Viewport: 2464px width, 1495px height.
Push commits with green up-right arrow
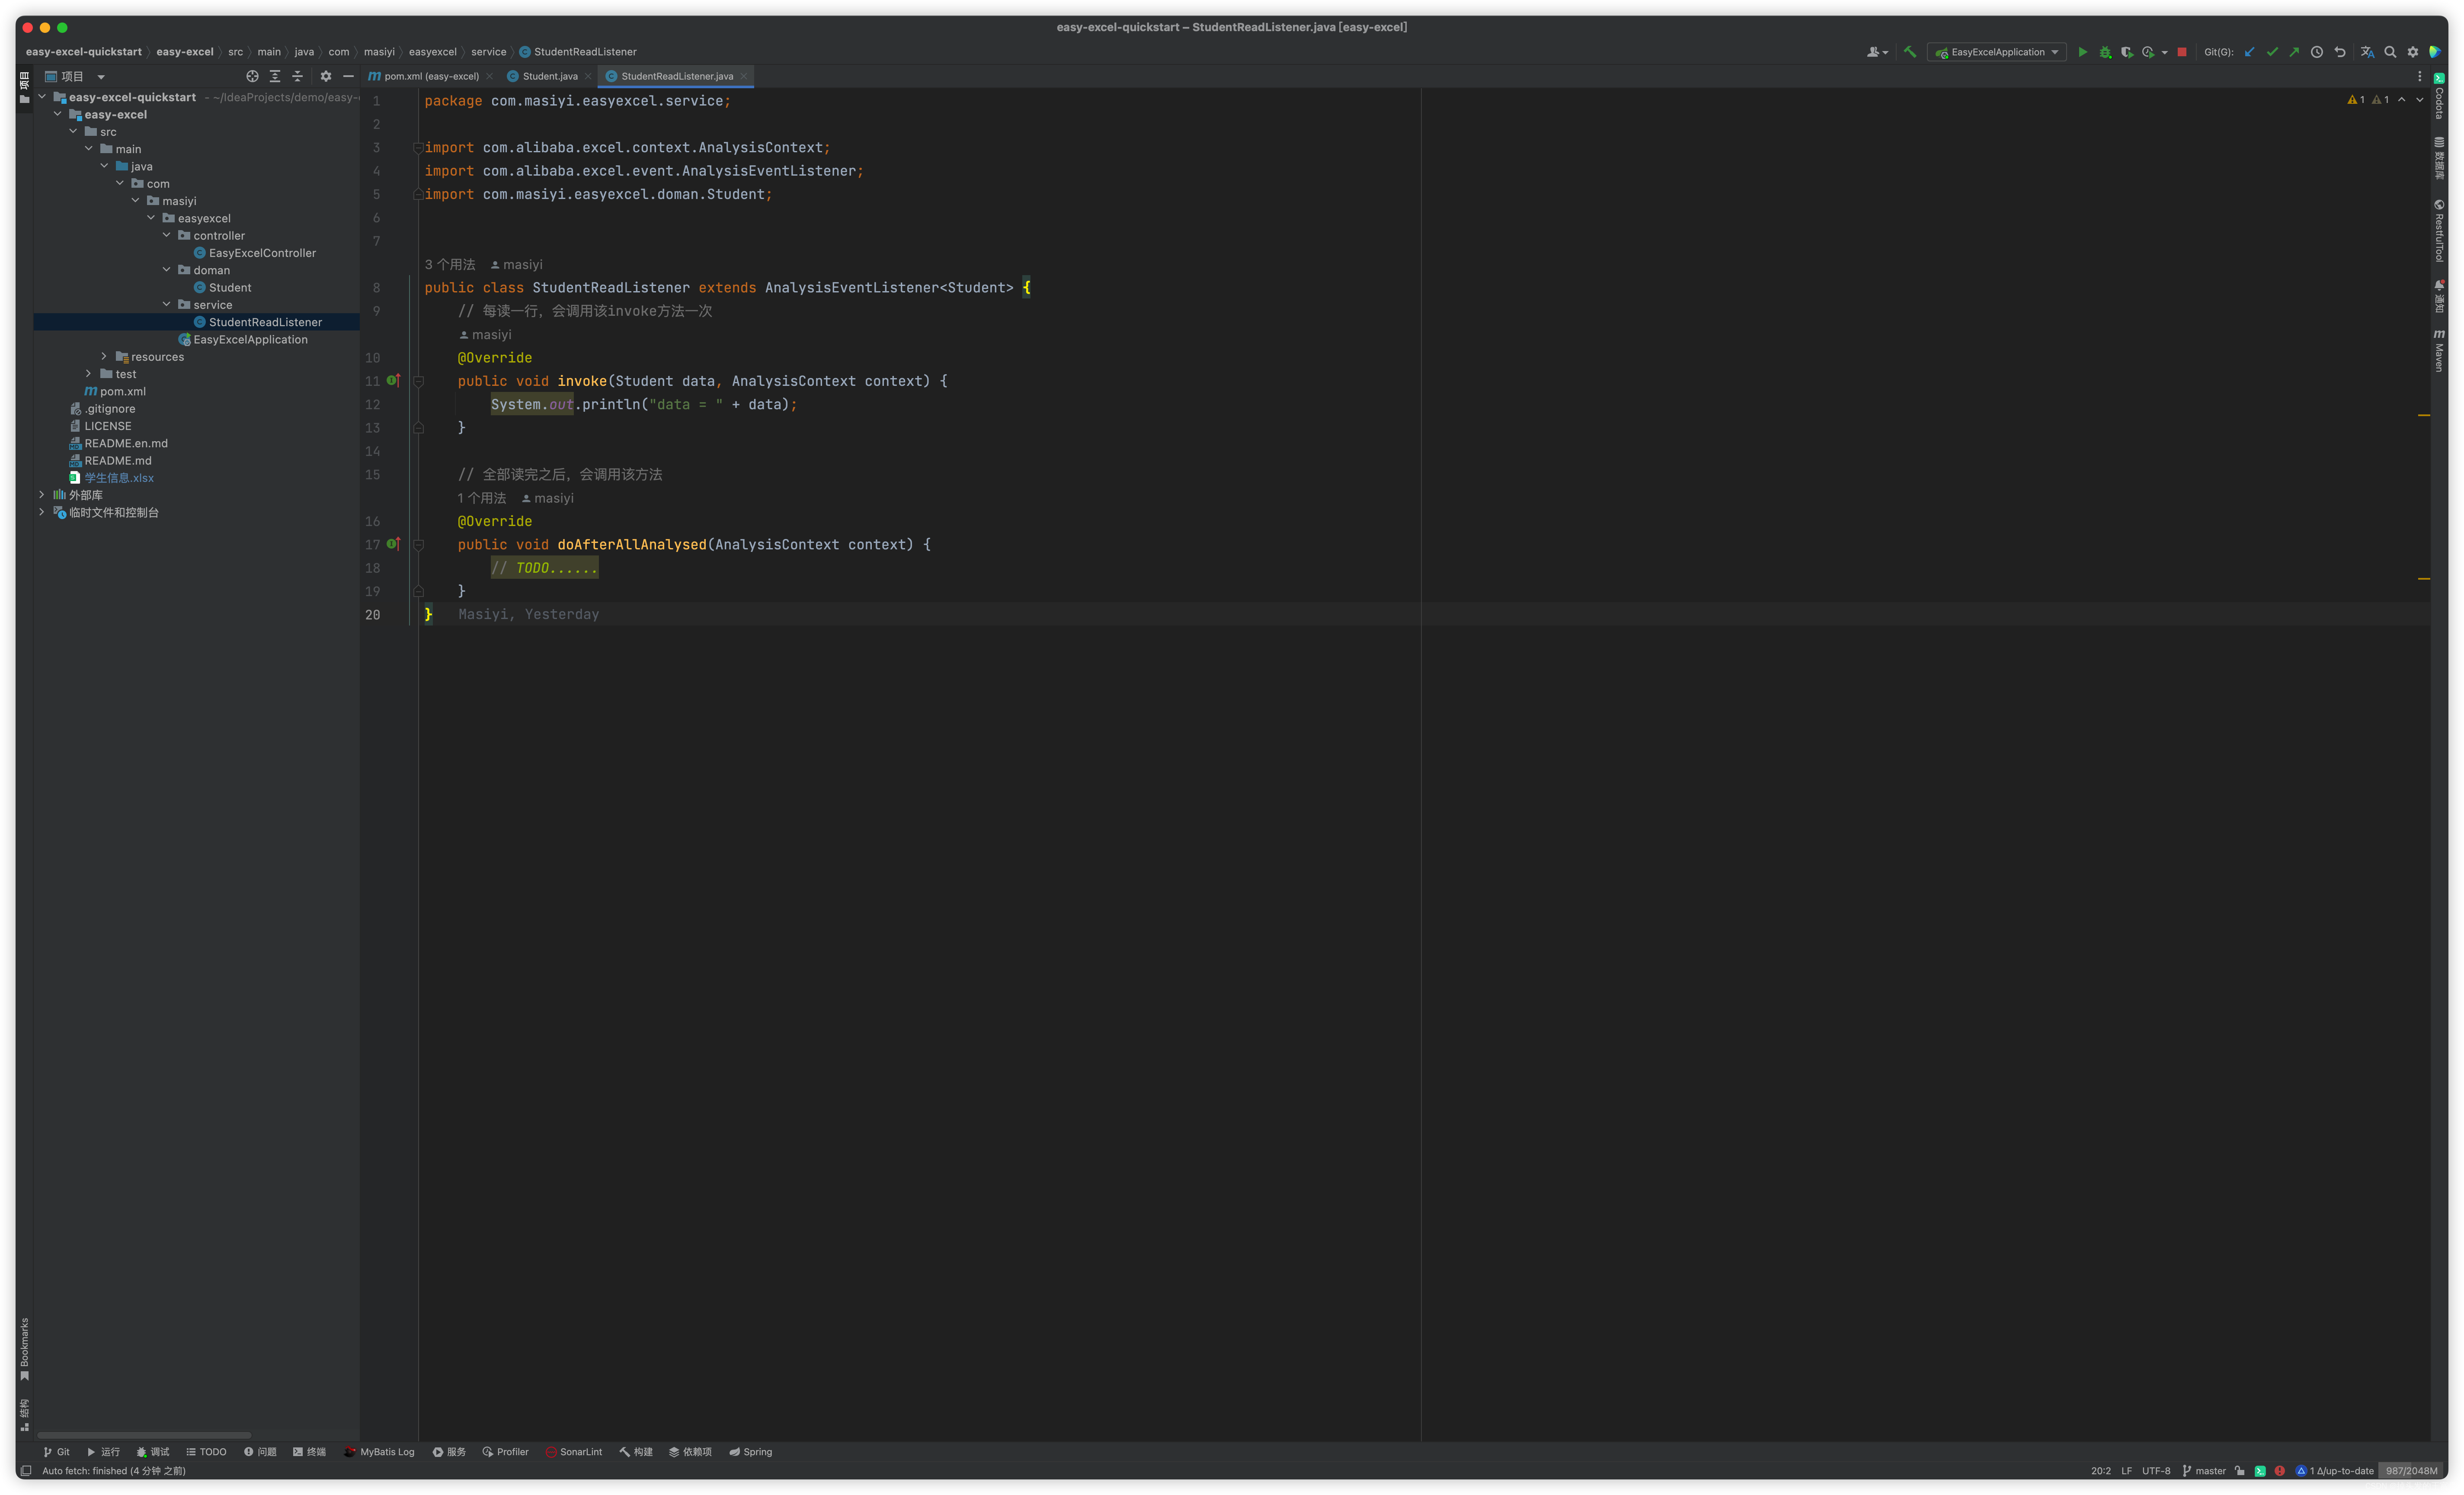(2294, 52)
